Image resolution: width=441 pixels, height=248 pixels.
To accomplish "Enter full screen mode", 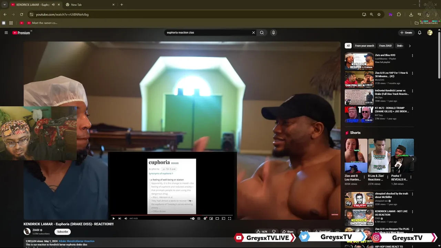I will (229, 218).
